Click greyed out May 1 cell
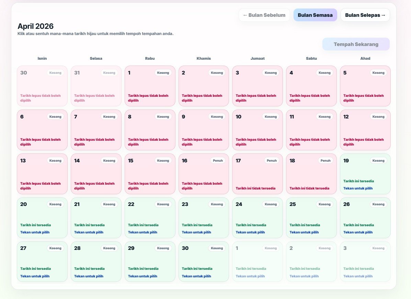This screenshot has height=299, width=411. click(258, 262)
